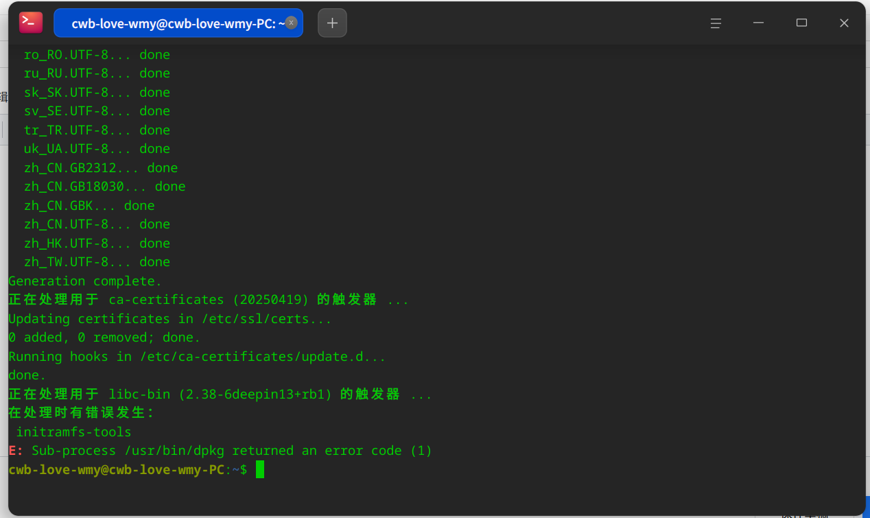Click the shell prompt cwb-love-wmy@cwb-love-wmy-PC:~$
This screenshot has width=870, height=518.
128,470
